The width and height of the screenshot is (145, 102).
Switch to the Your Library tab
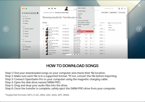pos(105,13)
